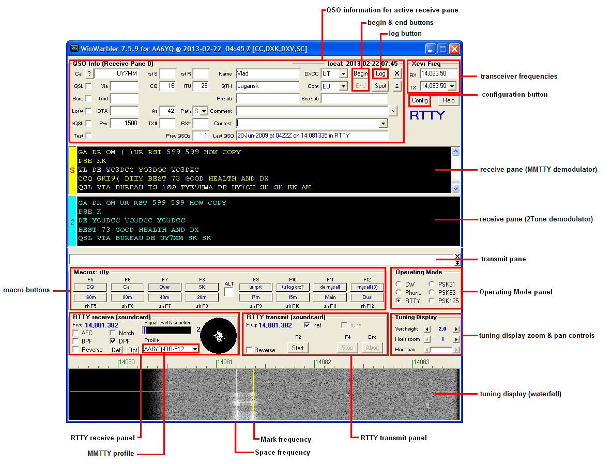The height and width of the screenshot is (464, 612).
Task: Click the Over macro button
Action: (164, 287)
